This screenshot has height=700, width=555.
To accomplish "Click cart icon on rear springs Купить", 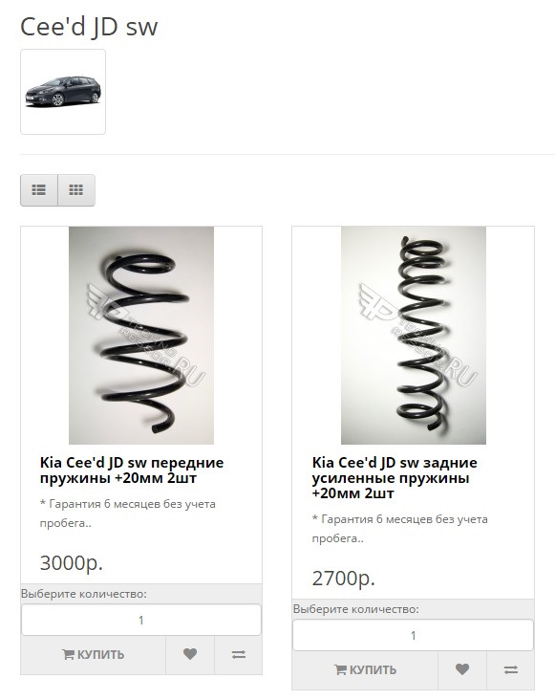I will coord(340,669).
